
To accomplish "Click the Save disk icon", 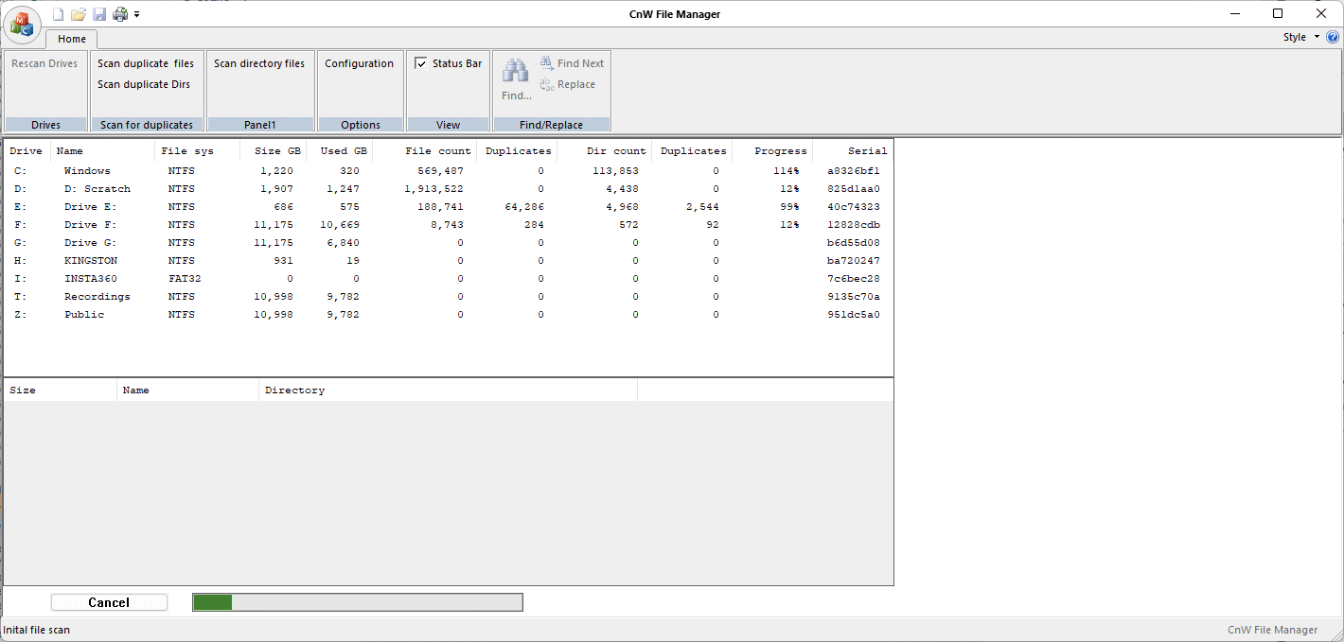I will [x=99, y=14].
